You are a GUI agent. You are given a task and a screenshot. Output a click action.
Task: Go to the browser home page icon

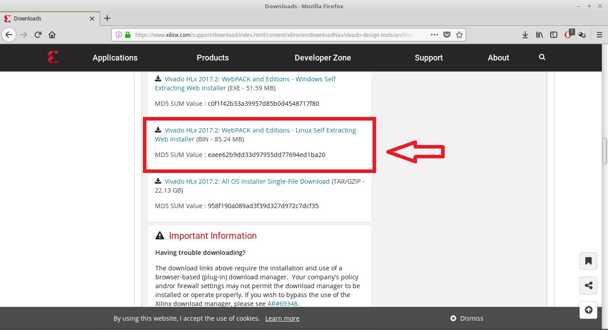pos(52,35)
